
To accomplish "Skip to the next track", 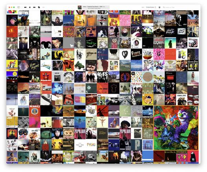I will click(x=34, y=7).
